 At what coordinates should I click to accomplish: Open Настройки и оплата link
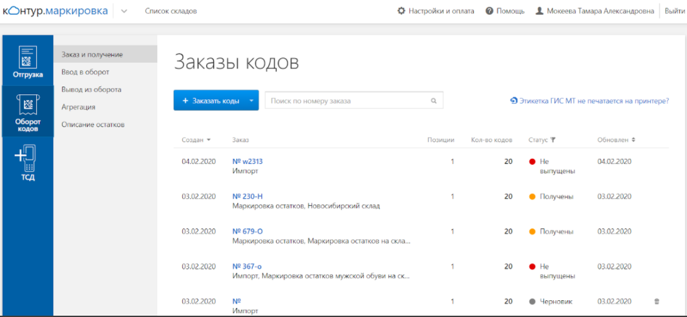(x=441, y=11)
